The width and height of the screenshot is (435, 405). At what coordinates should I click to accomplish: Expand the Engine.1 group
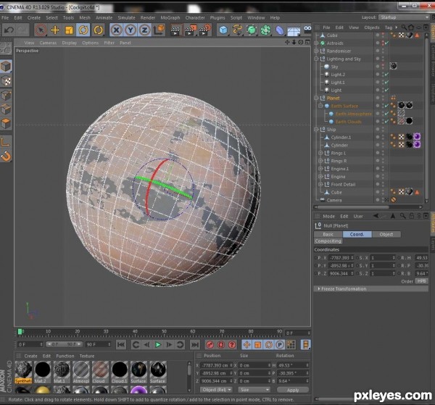(320, 169)
